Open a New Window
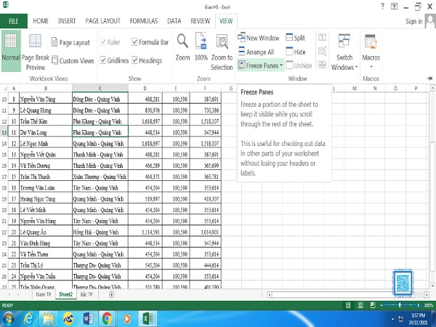Screen dimensions: 436x327 (x=258, y=38)
